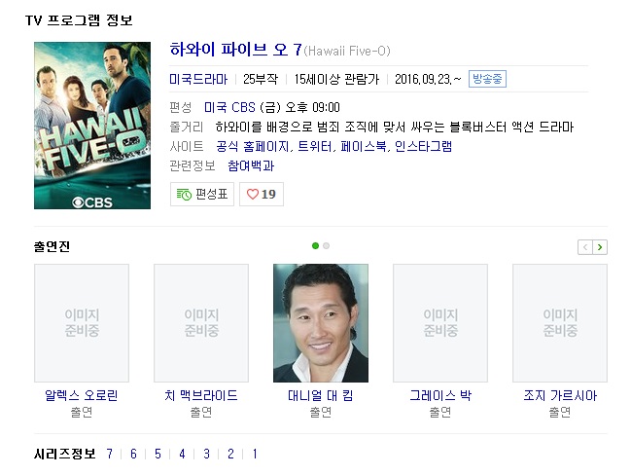Screen dimensions: 631x475
Task: Like the show with the heart icon
Action: coord(262,195)
